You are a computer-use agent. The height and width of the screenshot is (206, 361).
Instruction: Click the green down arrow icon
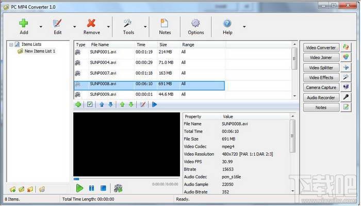coord(131,105)
